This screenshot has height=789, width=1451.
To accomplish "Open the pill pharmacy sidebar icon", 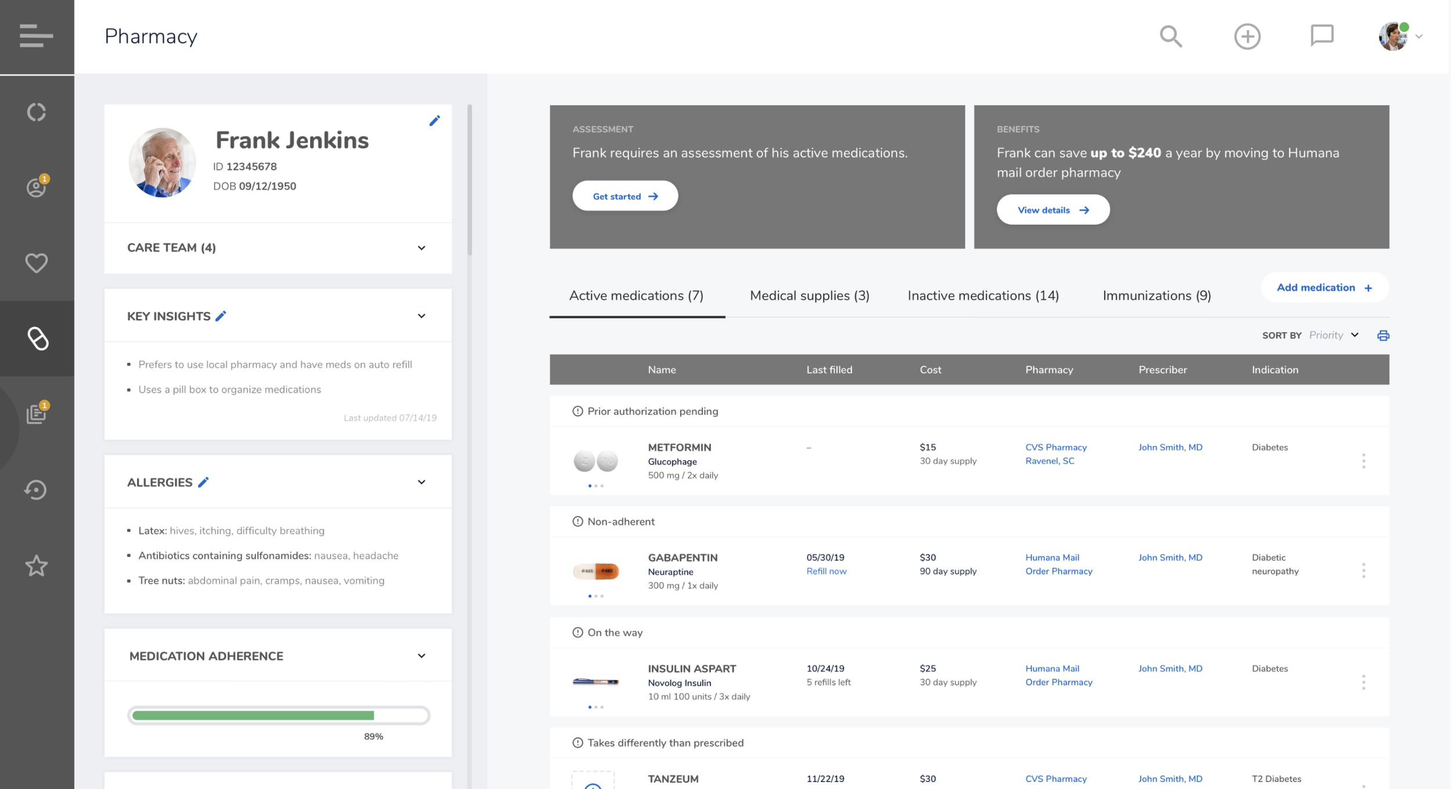I will click(x=37, y=338).
